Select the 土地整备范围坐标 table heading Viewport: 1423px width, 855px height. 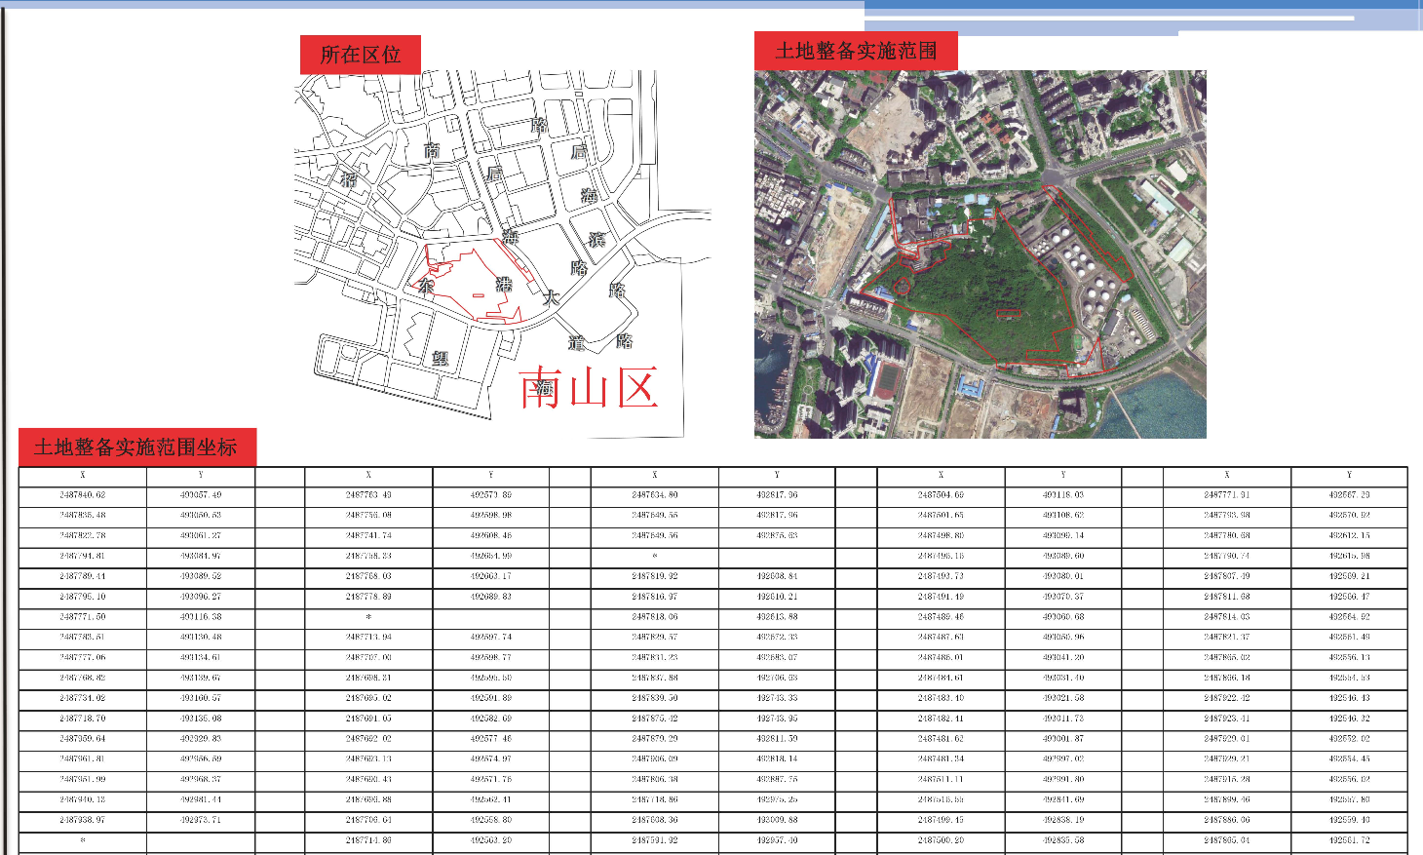click(136, 447)
